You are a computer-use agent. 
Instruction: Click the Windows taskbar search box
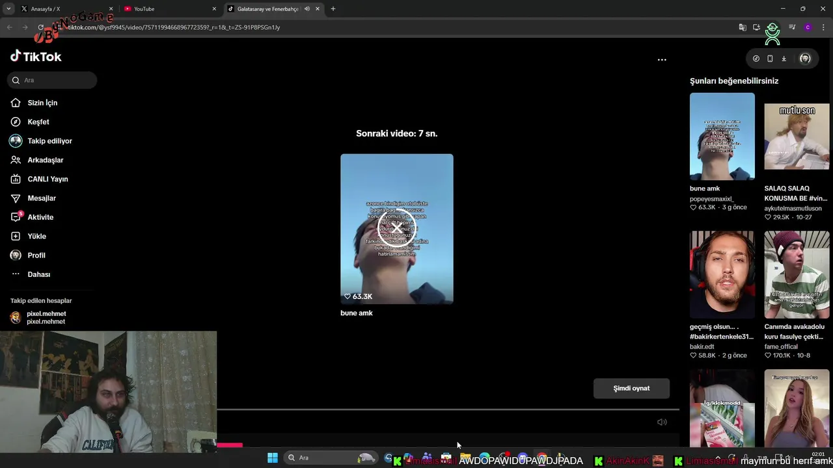click(332, 458)
